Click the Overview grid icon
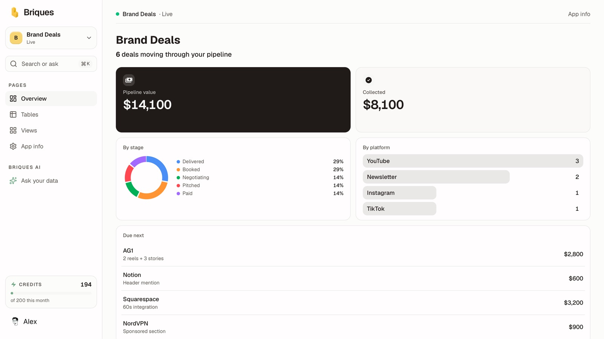 click(x=13, y=98)
